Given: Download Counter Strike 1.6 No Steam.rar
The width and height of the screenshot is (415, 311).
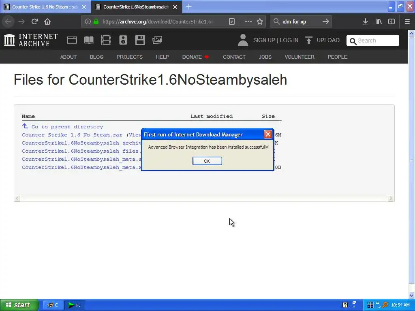Looking at the screenshot, I should coord(72,135).
